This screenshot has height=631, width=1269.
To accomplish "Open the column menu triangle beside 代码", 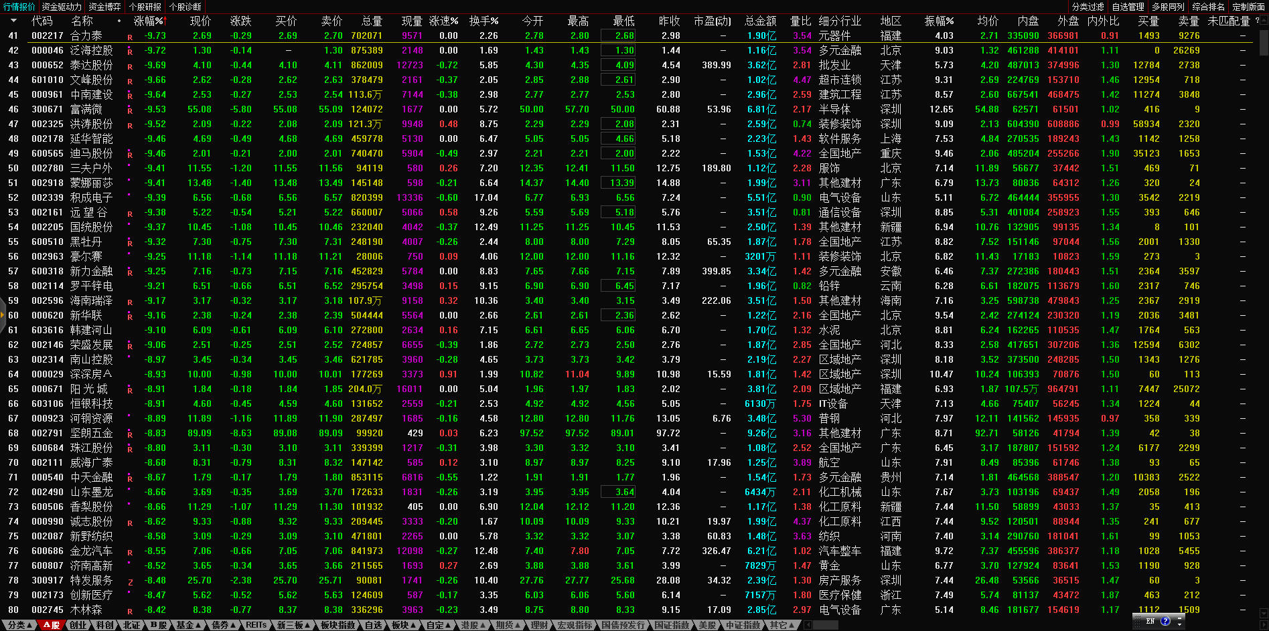I will [13, 21].
